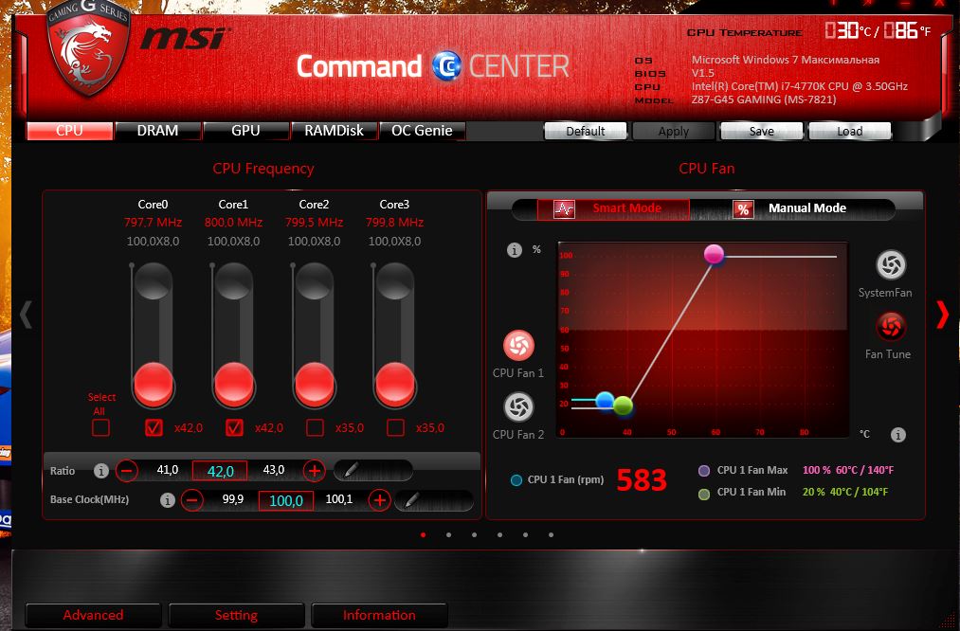Increase Base Clock with the plus button

380,500
